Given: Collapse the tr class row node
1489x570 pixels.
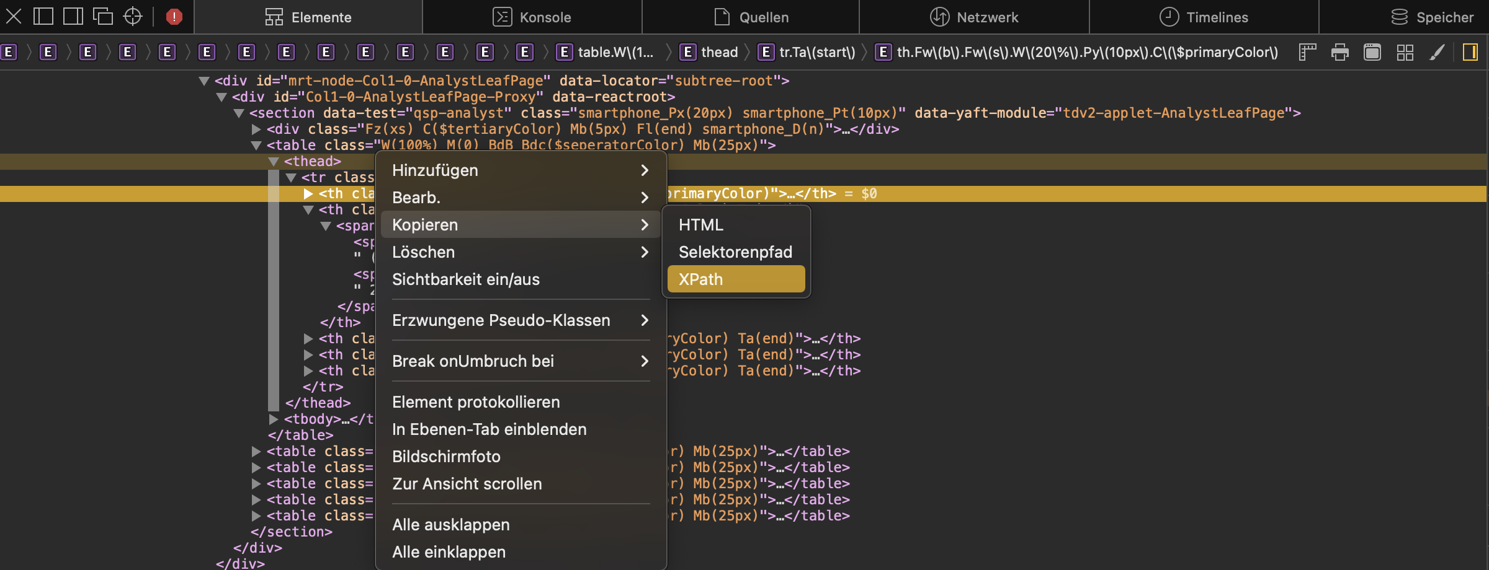Looking at the screenshot, I should point(290,178).
